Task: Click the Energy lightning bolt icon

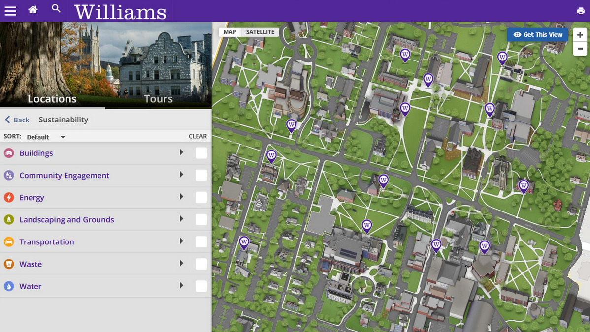Action: click(x=9, y=198)
